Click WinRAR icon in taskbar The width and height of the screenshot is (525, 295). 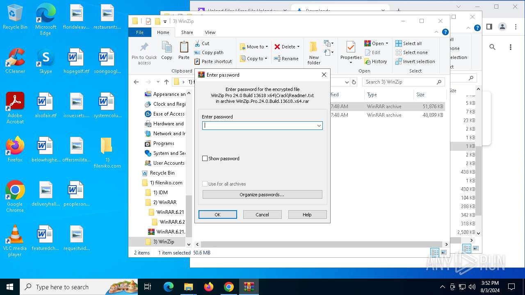[x=249, y=287]
